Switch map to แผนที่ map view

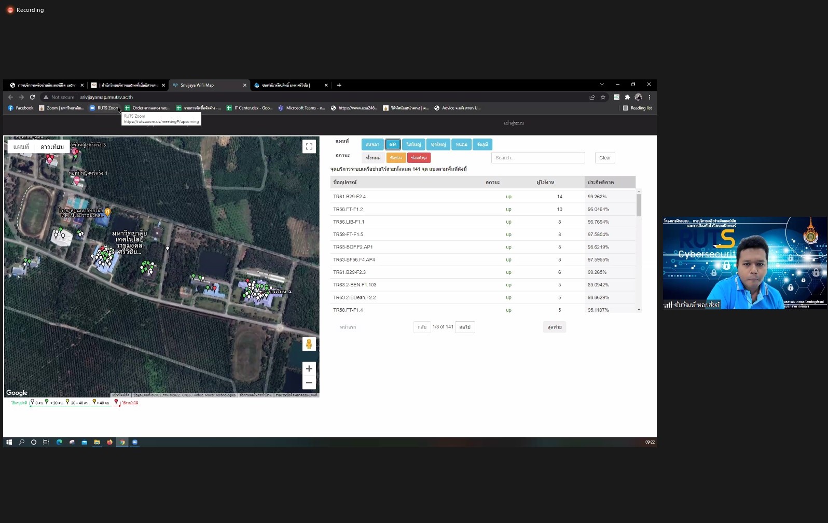tap(21, 147)
